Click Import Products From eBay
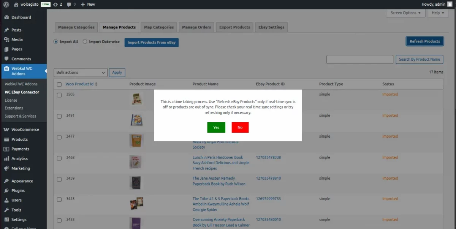The height and width of the screenshot is (229, 456). click(152, 42)
